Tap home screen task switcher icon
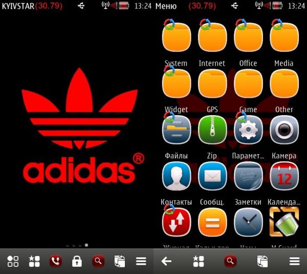 tap(120, 261)
